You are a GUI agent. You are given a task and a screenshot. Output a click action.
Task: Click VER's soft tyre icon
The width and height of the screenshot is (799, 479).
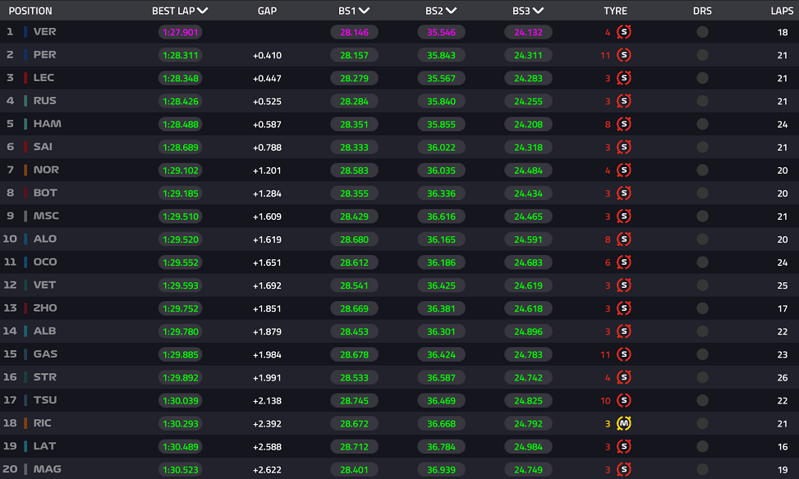pos(624,32)
